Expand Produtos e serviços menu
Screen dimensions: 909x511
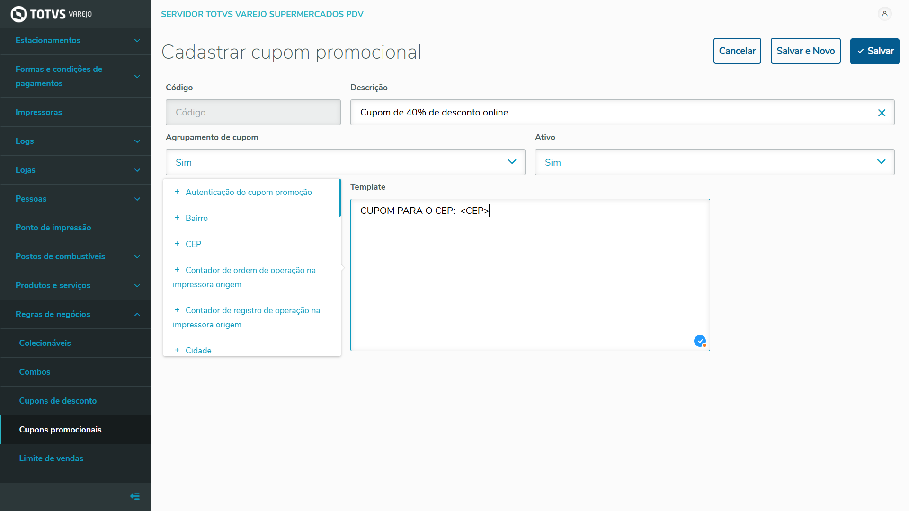(76, 285)
